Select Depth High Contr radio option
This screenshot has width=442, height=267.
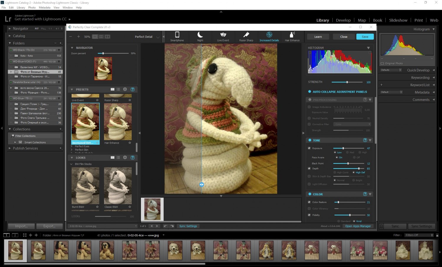coord(335,173)
